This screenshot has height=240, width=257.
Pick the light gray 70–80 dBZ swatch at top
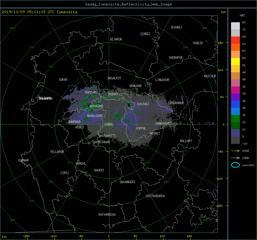coord(235,26)
